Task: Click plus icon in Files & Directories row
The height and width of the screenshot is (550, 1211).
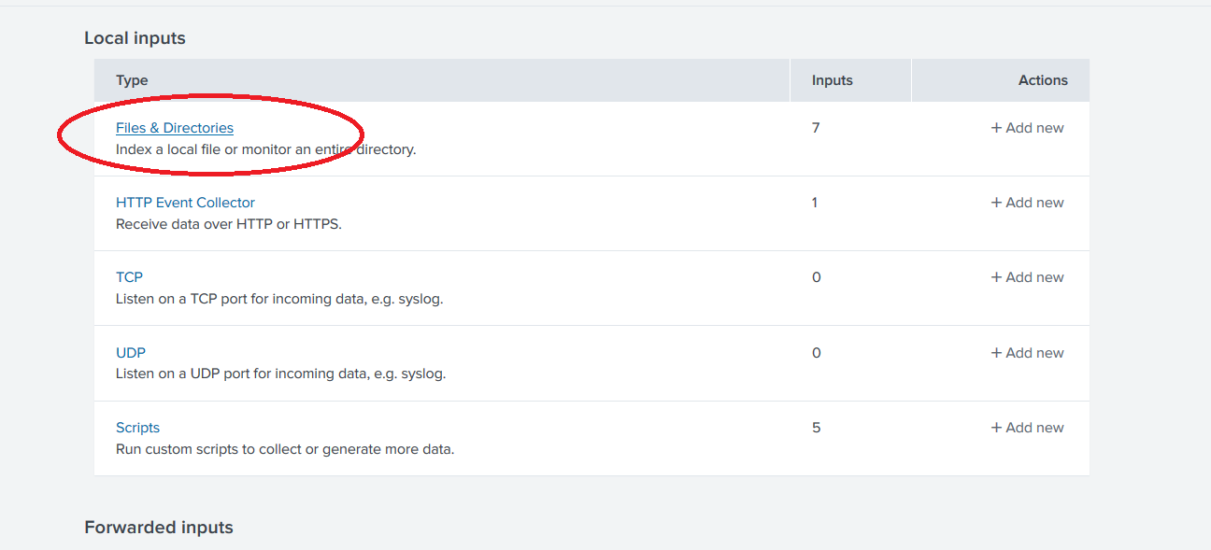Action: point(996,128)
